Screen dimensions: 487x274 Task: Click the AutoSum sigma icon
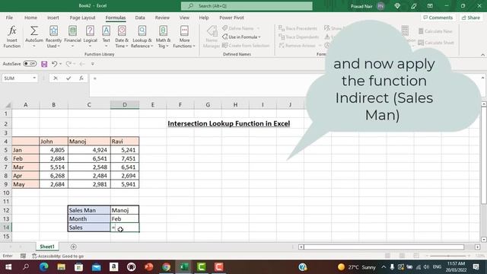[33, 31]
